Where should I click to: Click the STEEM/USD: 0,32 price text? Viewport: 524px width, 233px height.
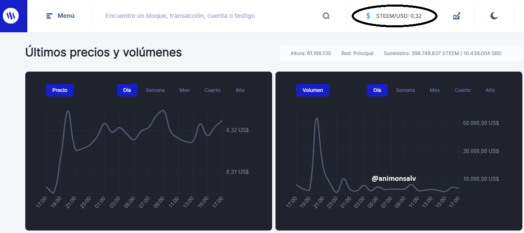pyautogui.click(x=399, y=16)
